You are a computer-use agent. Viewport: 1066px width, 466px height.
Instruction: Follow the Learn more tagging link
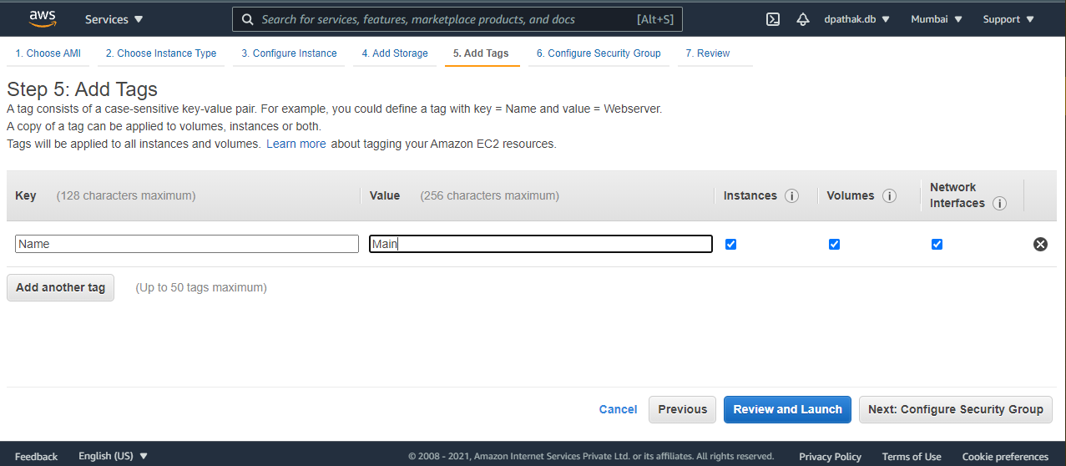(296, 144)
